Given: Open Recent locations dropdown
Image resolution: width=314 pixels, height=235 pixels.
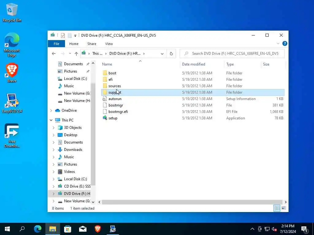Looking at the screenshot, I should click(x=70, y=54).
